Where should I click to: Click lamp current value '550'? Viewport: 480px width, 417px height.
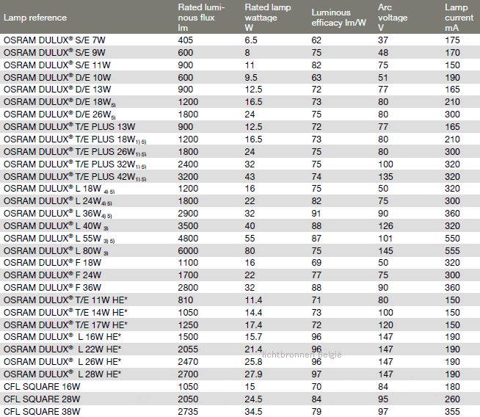(x=452, y=239)
